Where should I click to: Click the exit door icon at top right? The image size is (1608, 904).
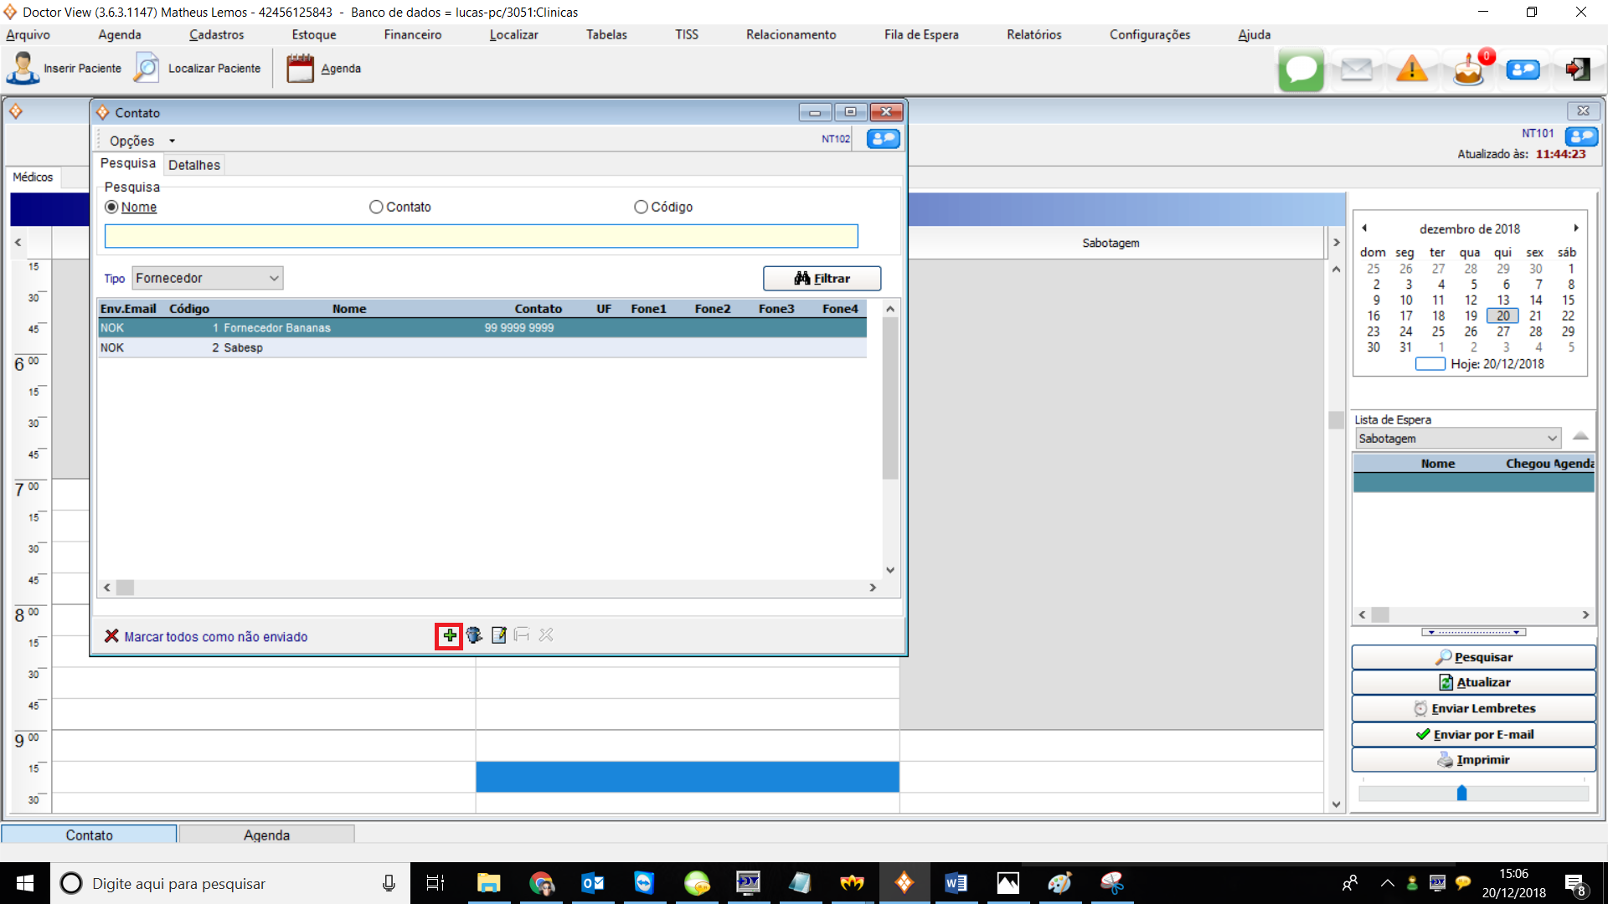point(1578,69)
